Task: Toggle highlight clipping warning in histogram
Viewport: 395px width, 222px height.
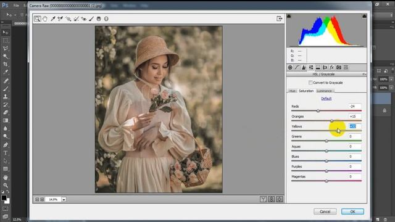Action: click(364, 17)
